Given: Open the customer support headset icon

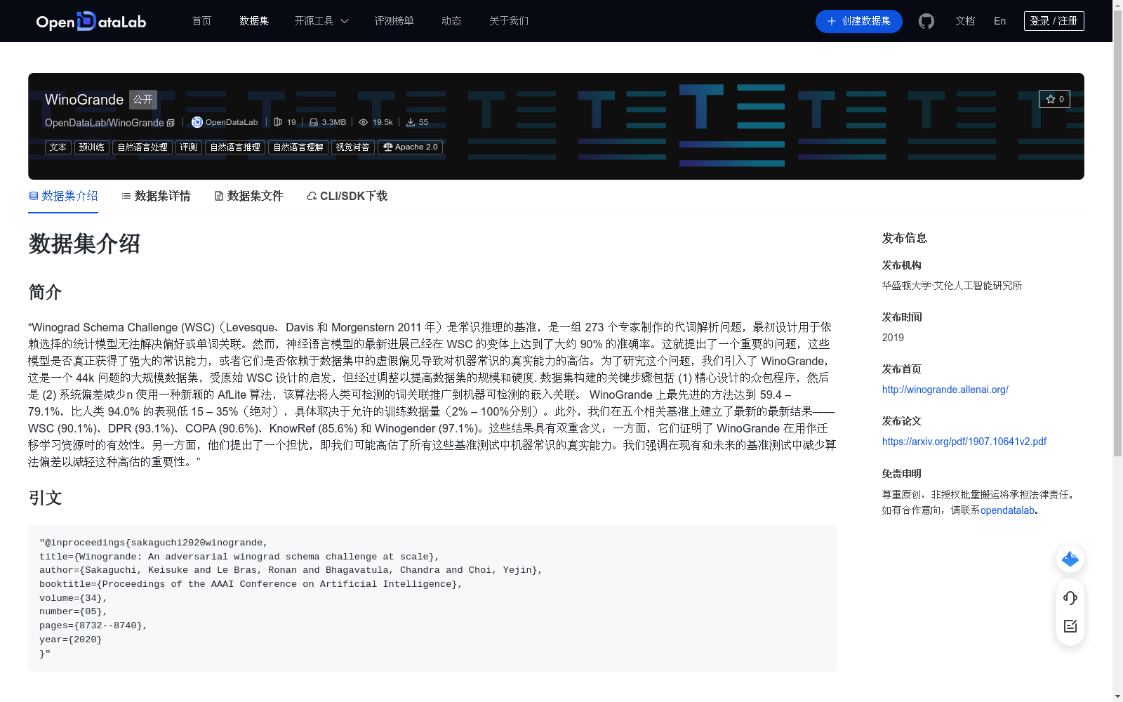Looking at the screenshot, I should point(1070,598).
